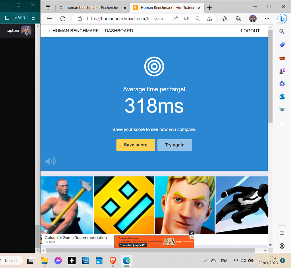Click the Geometry Dash game thumbnail
This screenshot has height=268, width=291.
pyautogui.click(x=124, y=205)
